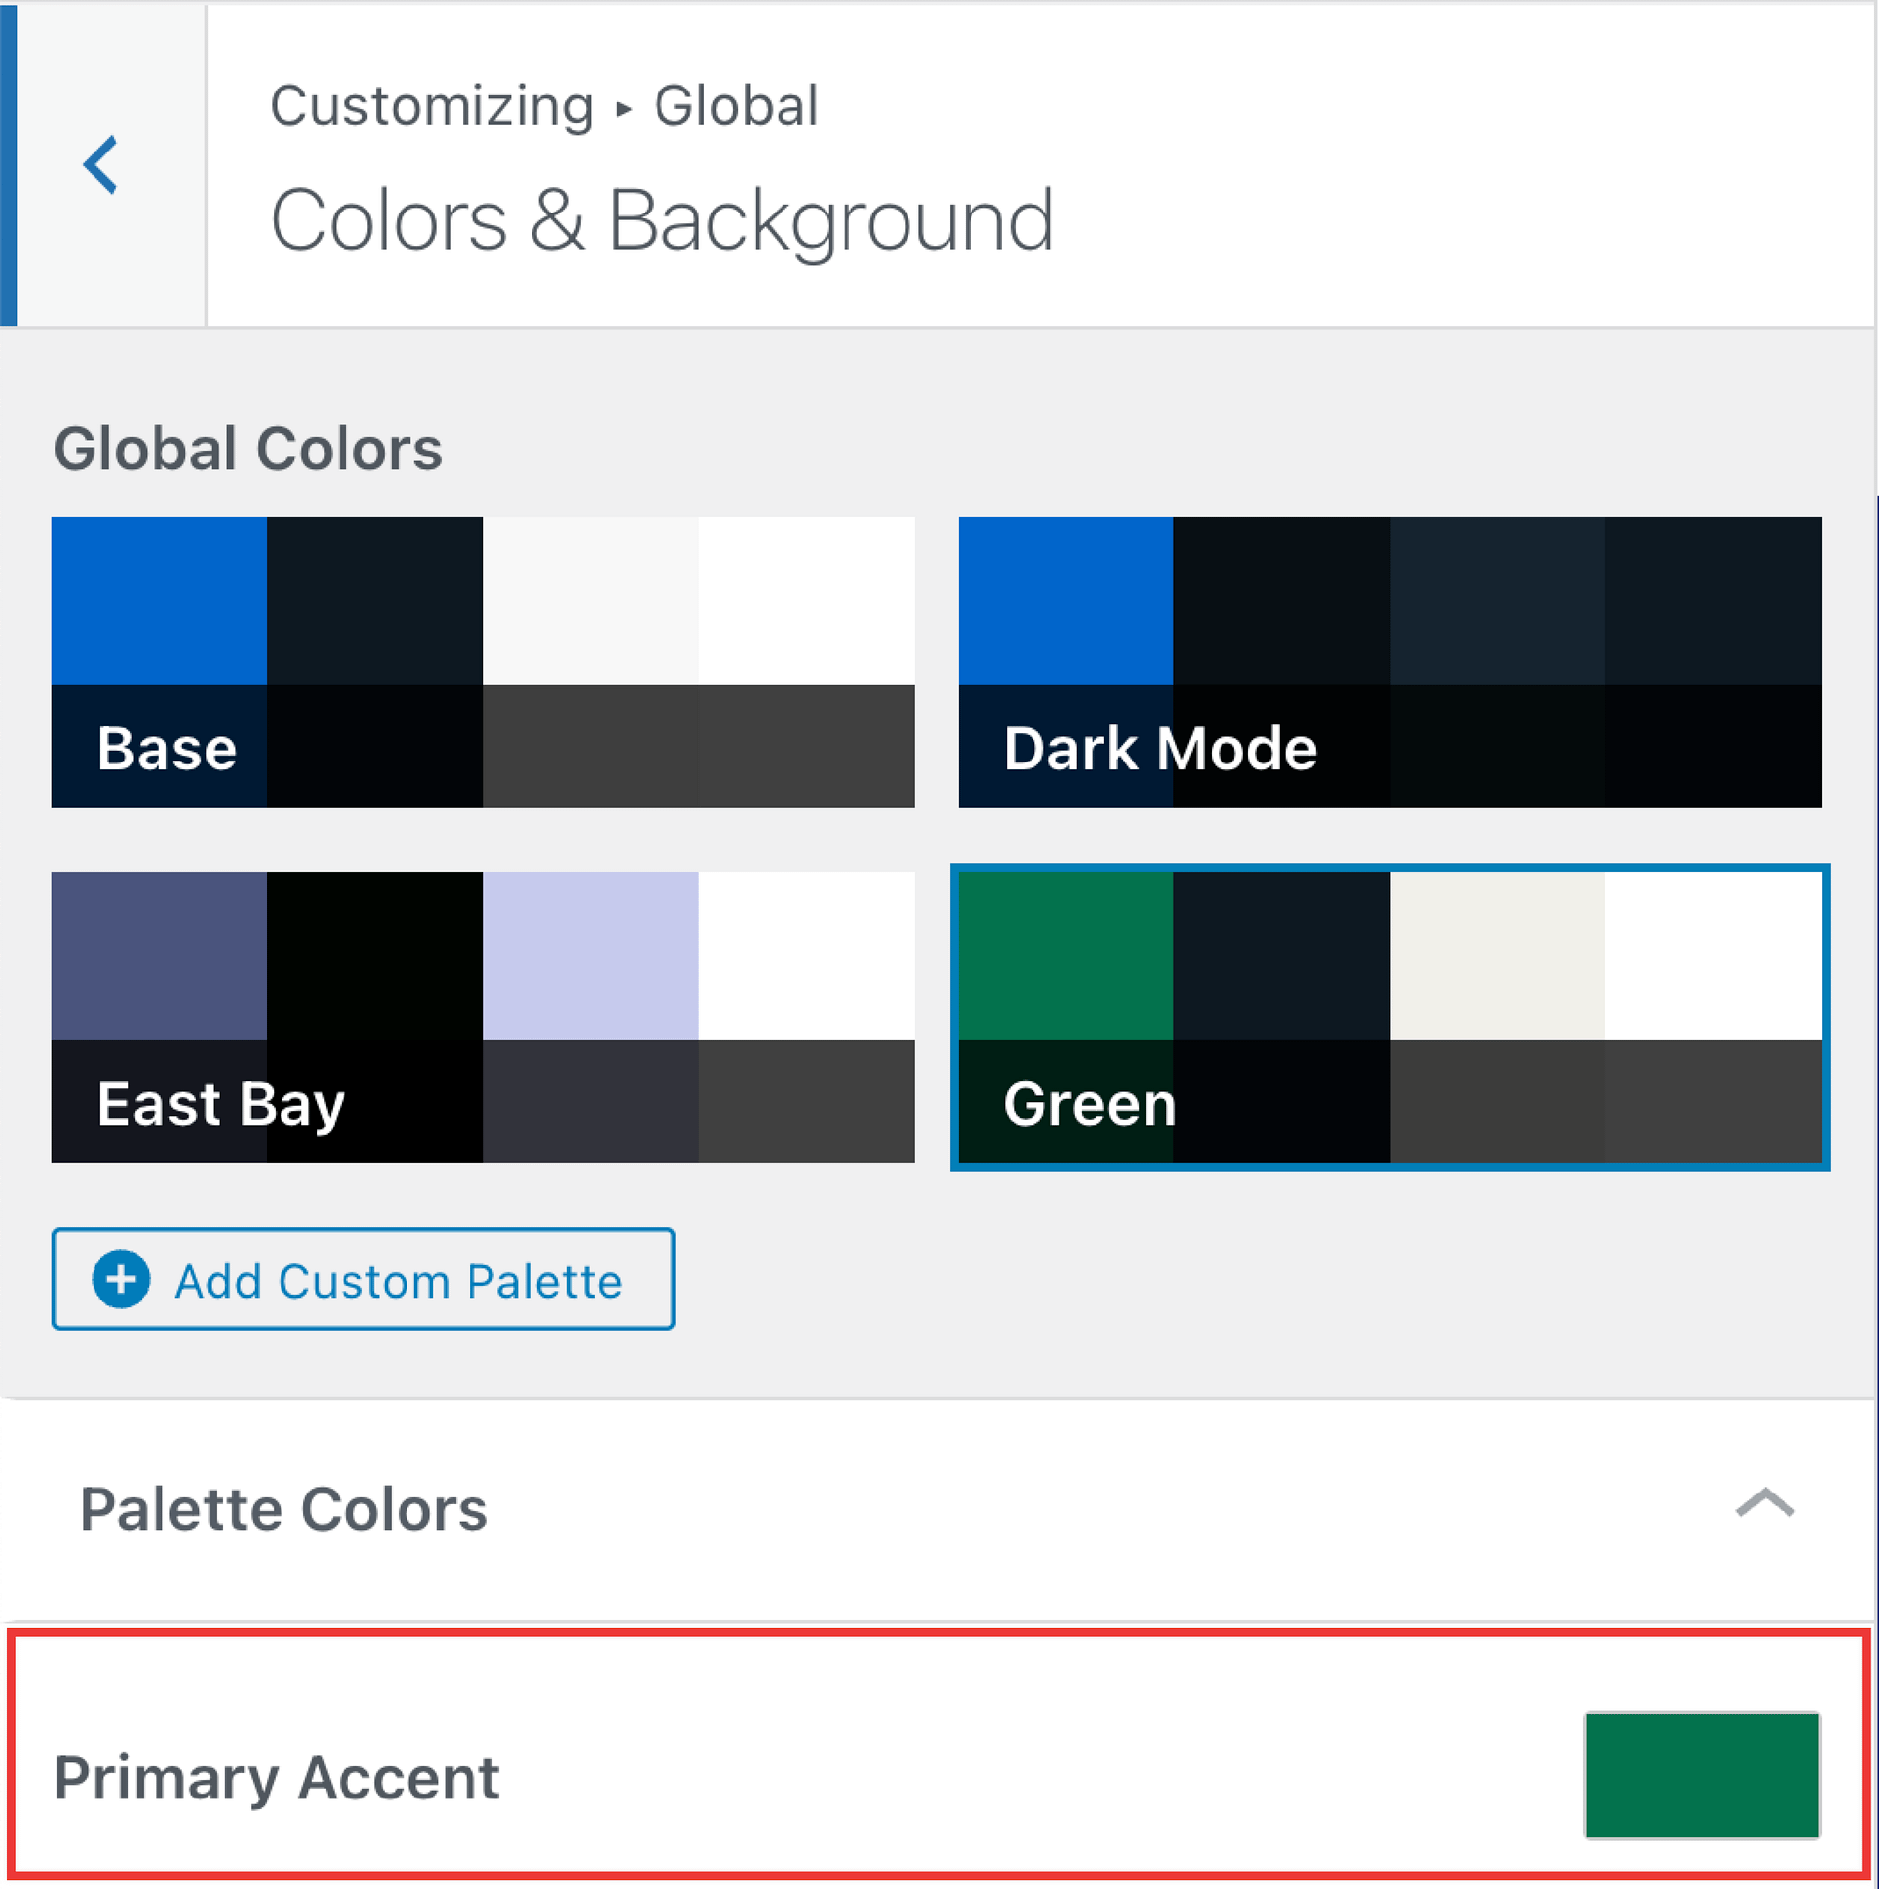Click the plus icon in Add Custom Palette
The image size is (1879, 1889).
121,1279
